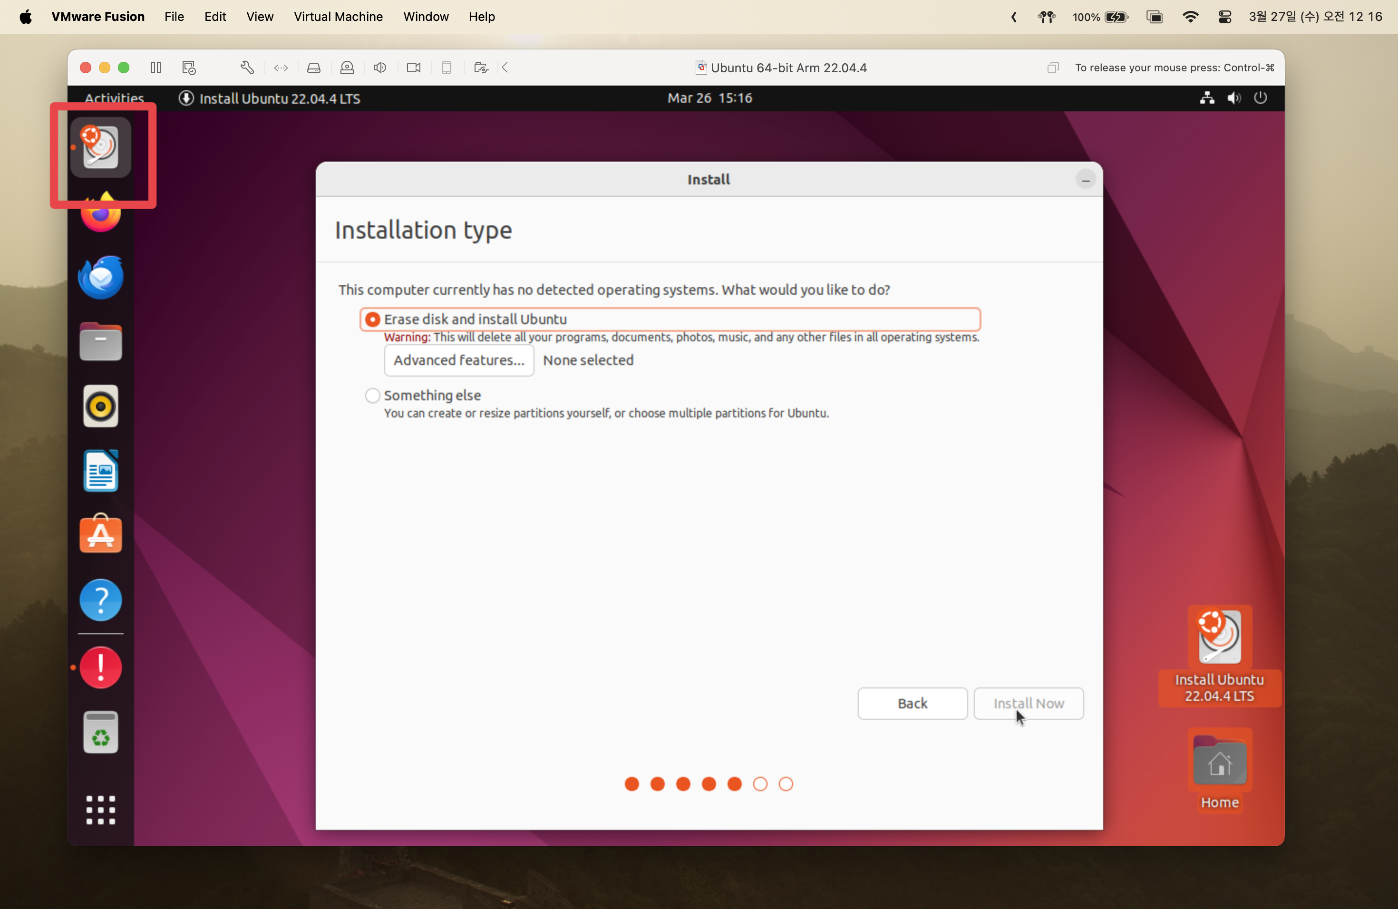Click the macOS Wi-Fi status icon
Screen dimensions: 1398x909
click(1190, 17)
